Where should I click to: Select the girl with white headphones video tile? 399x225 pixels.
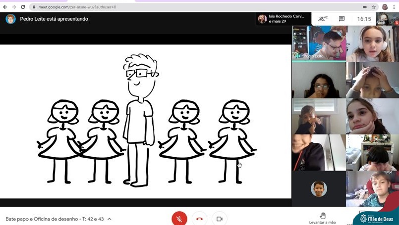(x=372, y=43)
